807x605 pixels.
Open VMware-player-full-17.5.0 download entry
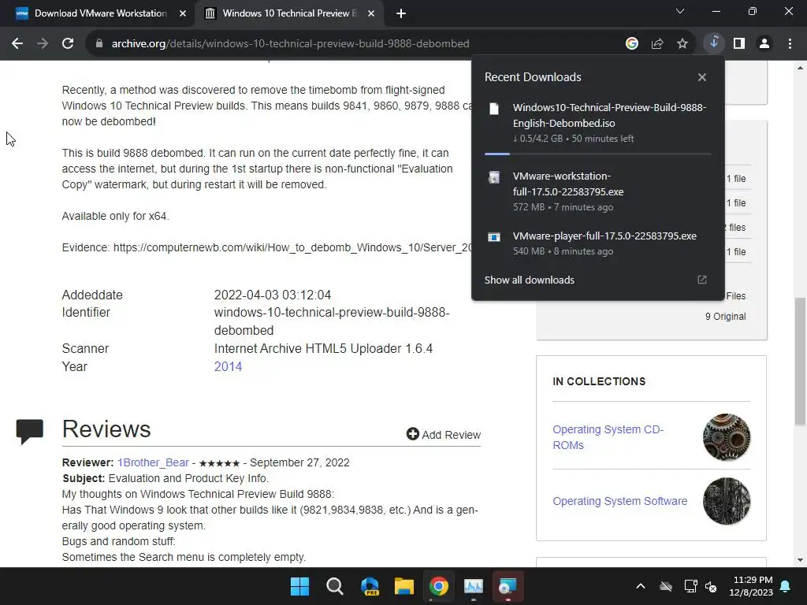click(597, 243)
